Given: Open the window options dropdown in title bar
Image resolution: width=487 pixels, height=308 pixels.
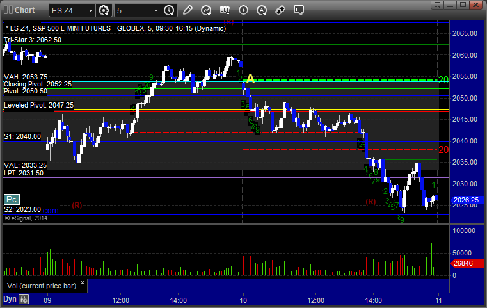Looking at the screenshot, I should [x=438, y=4].
